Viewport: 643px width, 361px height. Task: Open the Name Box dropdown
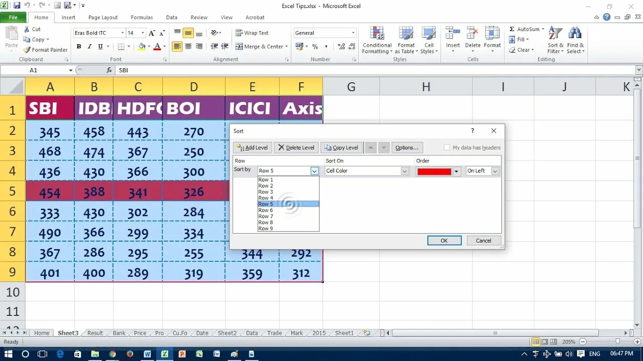pyautogui.click(x=70, y=70)
